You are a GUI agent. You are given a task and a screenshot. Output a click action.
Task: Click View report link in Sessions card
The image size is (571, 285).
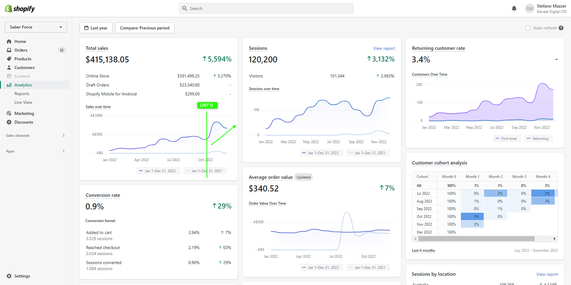click(x=384, y=48)
